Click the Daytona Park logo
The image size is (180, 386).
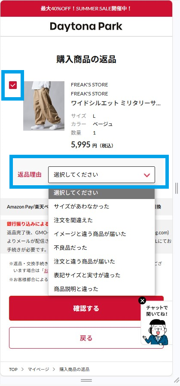pyautogui.click(x=86, y=26)
